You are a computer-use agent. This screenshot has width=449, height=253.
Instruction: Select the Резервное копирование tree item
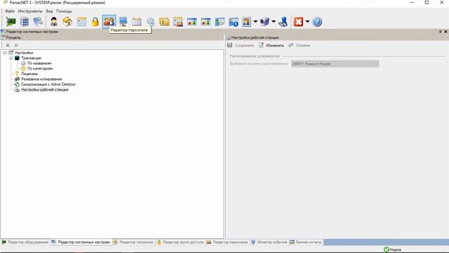(x=41, y=79)
